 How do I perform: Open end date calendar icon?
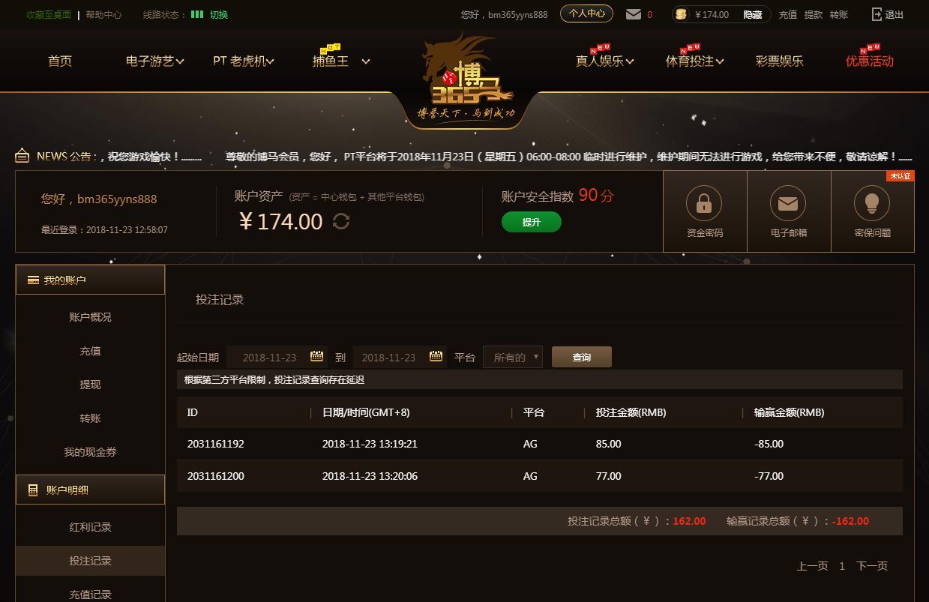(x=436, y=357)
